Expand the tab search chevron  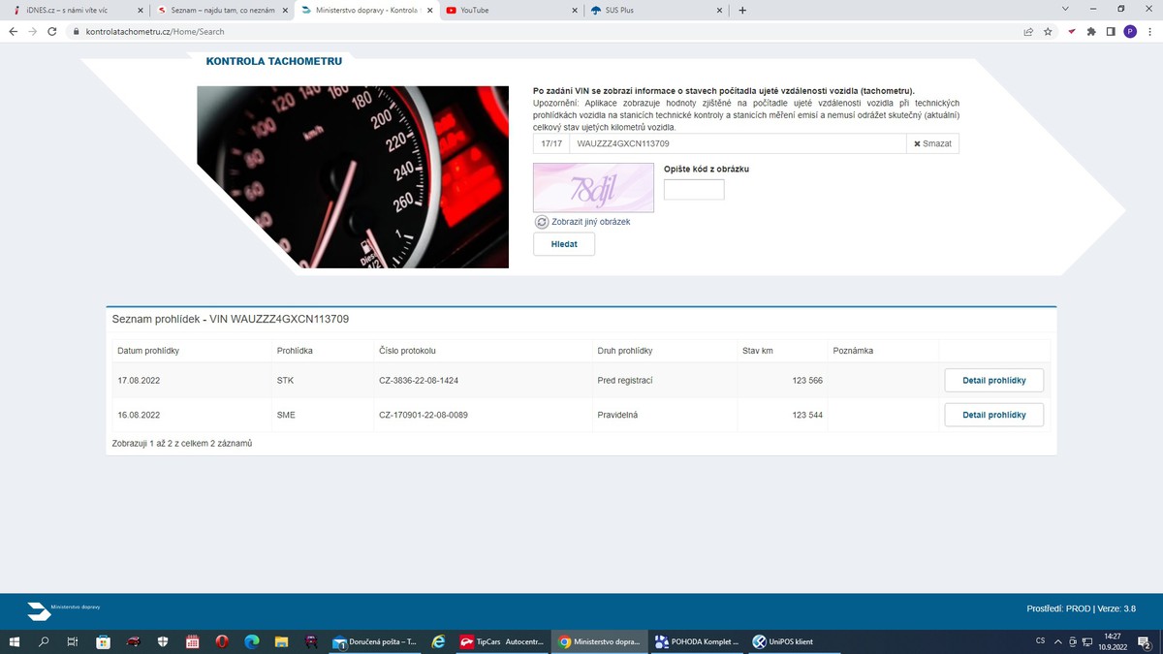pos(1065,10)
